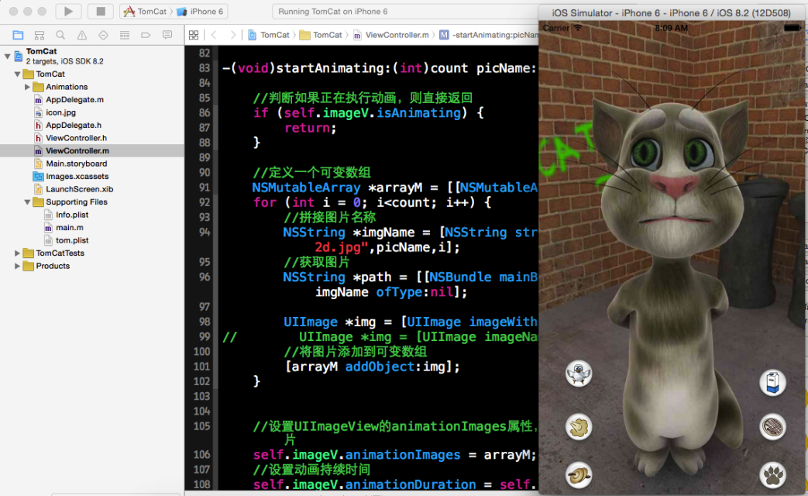The height and width of the screenshot is (496, 808).
Task: Open the Test navigator diamond icon
Action: [x=103, y=35]
